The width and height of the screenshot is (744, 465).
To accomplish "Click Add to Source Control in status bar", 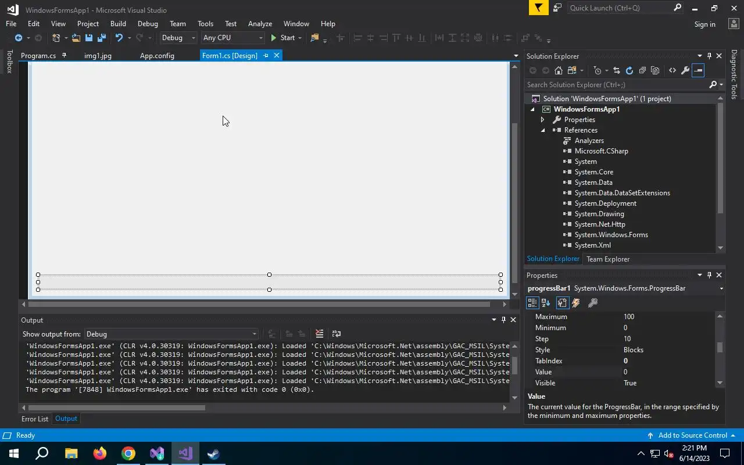I will pos(692,435).
